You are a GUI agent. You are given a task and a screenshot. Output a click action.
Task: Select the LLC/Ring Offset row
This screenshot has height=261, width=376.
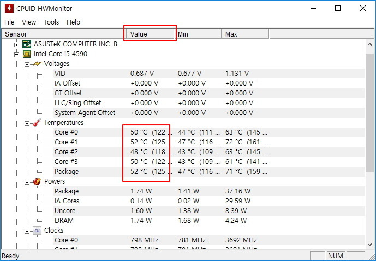pos(209,103)
